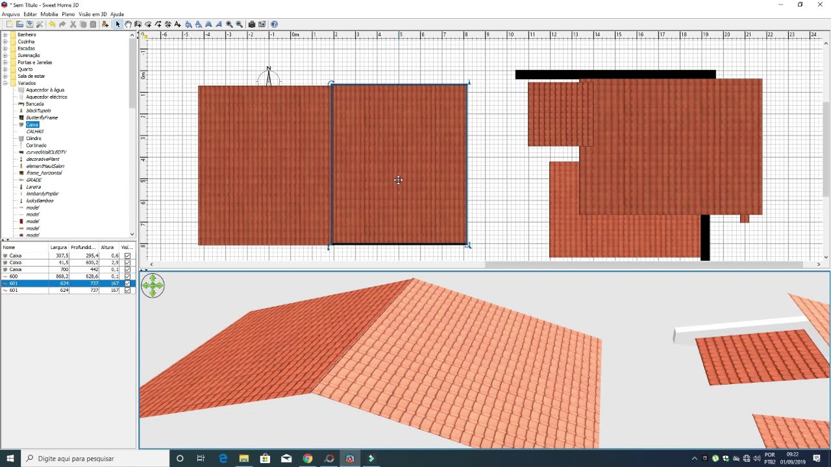Sort furniture by Profundidade column header

pyautogui.click(x=84, y=247)
